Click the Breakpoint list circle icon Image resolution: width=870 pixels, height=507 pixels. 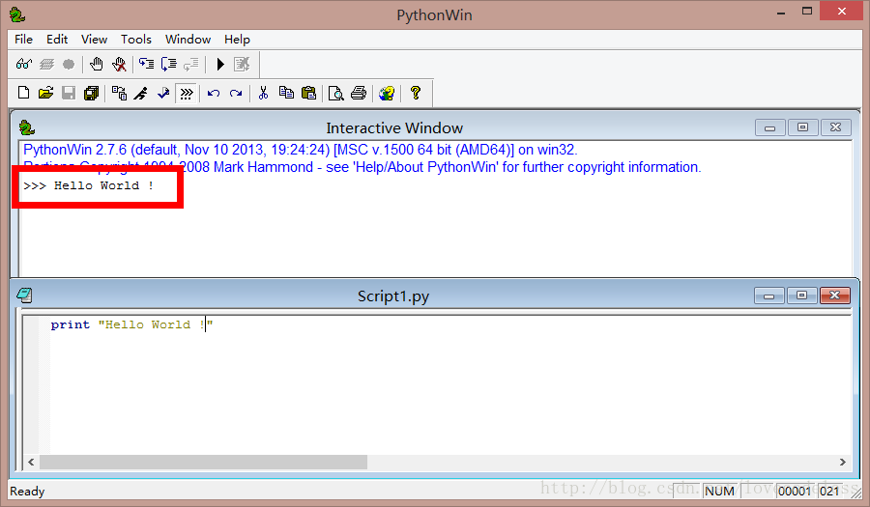click(69, 65)
